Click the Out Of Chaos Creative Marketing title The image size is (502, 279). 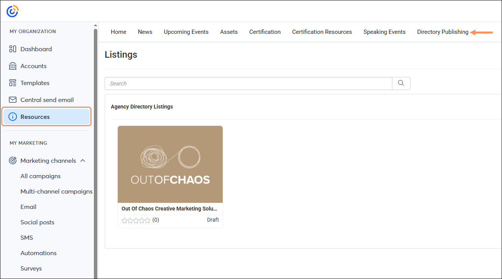pyautogui.click(x=170, y=209)
